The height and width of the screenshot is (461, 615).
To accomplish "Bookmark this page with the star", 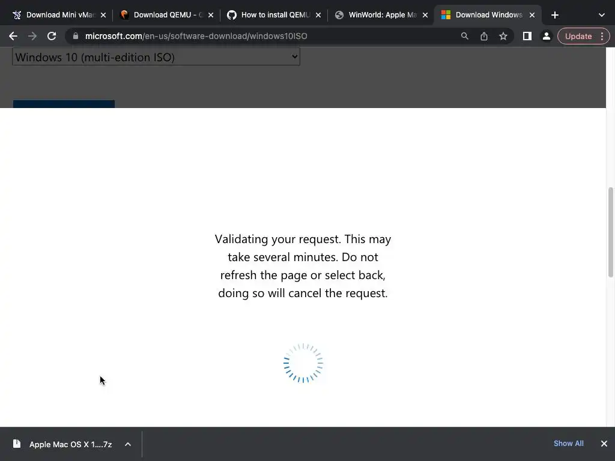I will tap(503, 36).
